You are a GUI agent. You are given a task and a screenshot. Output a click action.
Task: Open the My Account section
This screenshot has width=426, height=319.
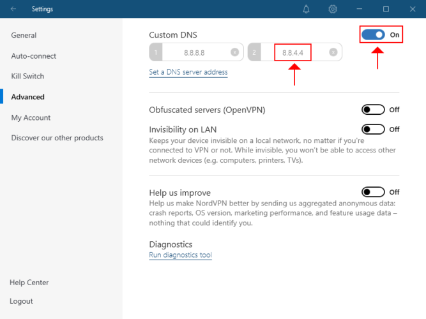31,117
